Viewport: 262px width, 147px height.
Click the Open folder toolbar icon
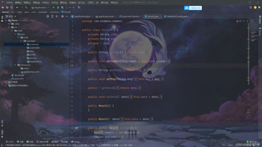click(3, 8)
